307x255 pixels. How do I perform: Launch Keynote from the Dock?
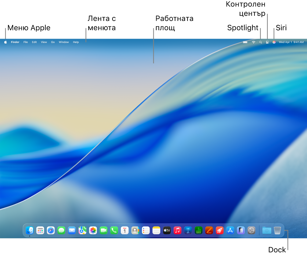(188, 230)
